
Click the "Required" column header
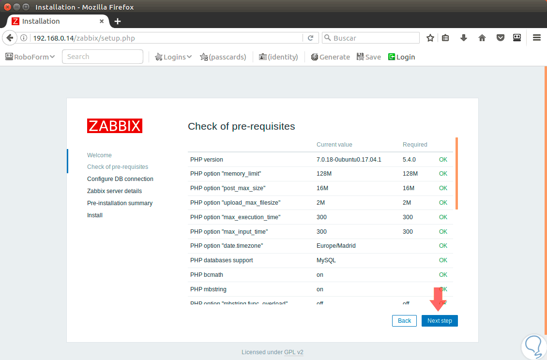point(415,144)
